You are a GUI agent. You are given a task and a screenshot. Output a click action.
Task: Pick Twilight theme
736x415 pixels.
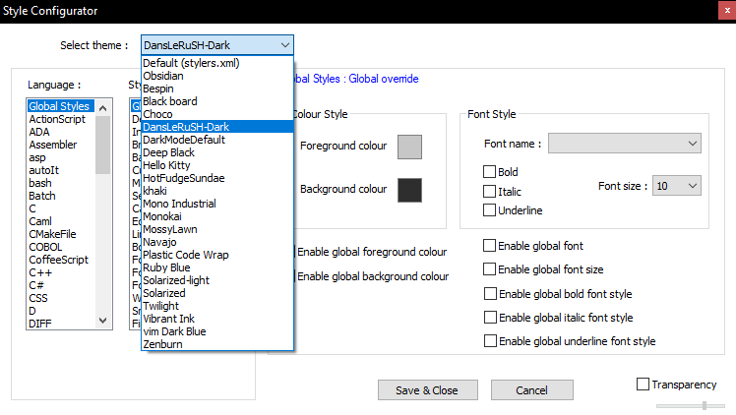click(x=217, y=306)
